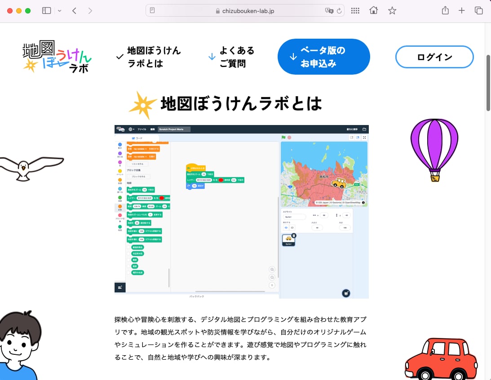491x380 pixels.
Task: Click the page vertical scrollbar
Action: pyautogui.click(x=488, y=83)
